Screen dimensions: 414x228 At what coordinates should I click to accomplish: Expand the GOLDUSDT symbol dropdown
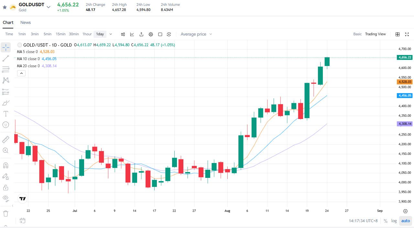[49, 7]
